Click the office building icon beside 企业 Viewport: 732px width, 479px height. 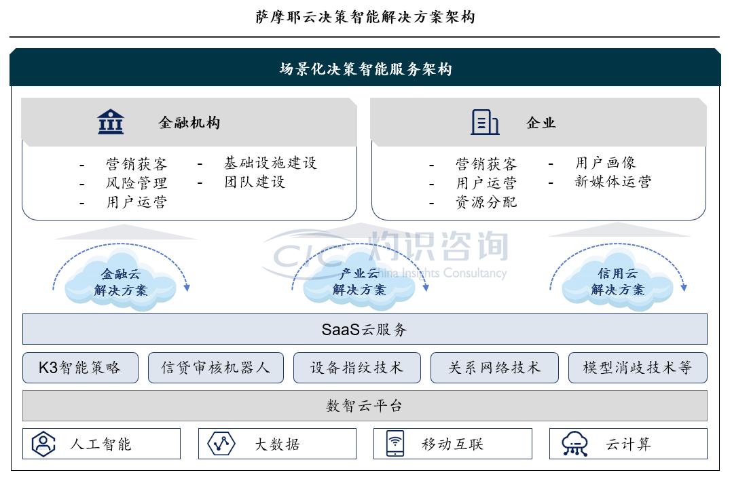(485, 122)
